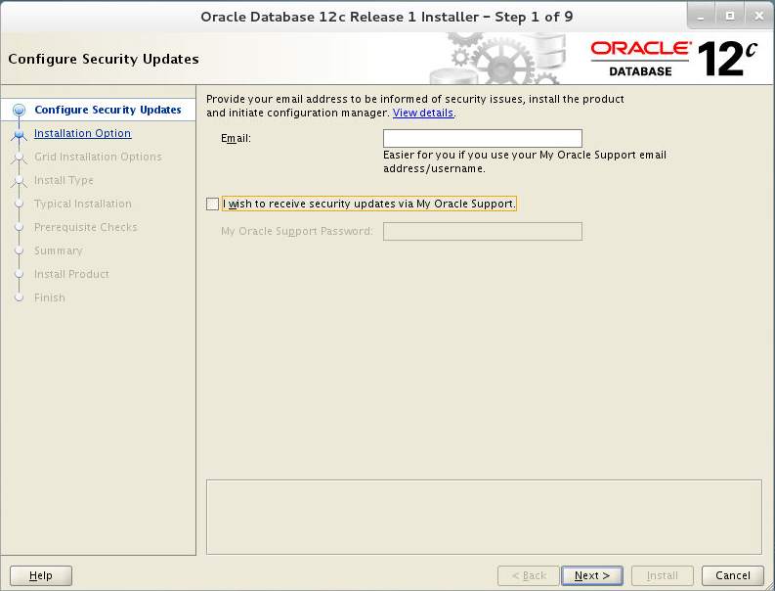Click the Finish step in sidebar
This screenshot has width=775, height=591.
(x=50, y=297)
